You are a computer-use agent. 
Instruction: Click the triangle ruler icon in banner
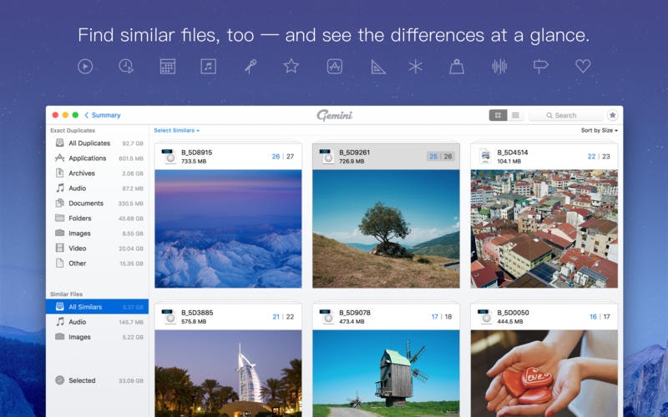[x=378, y=67]
